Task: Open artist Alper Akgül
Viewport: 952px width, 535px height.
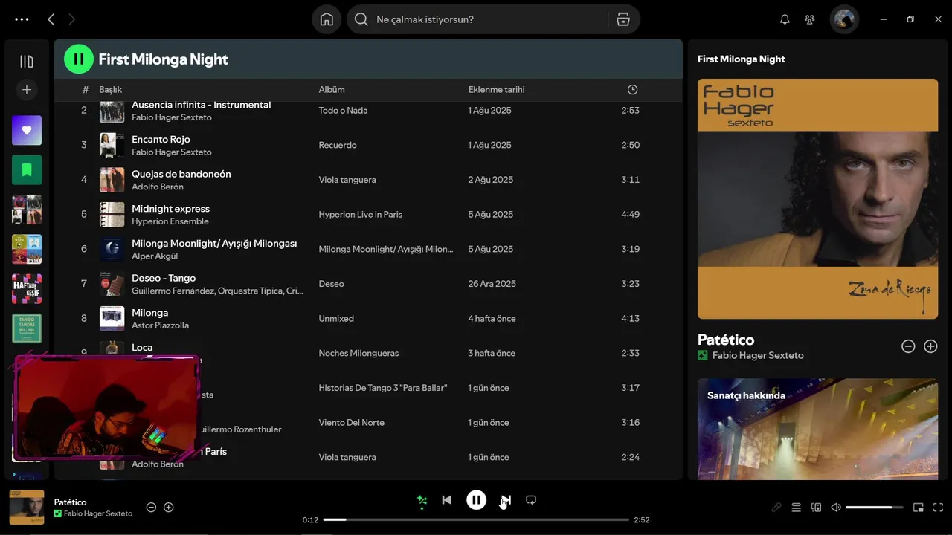Action: [155, 256]
